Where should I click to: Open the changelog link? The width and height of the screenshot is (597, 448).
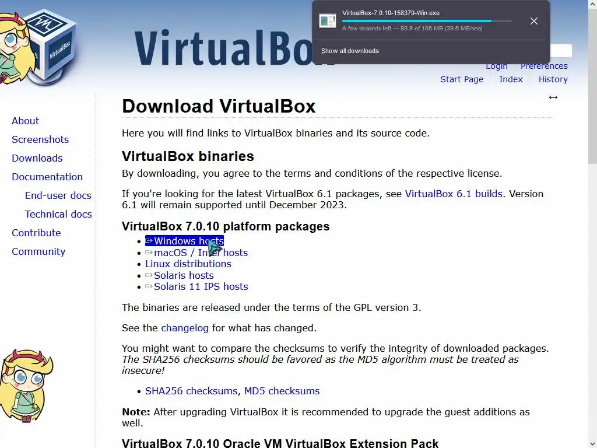185,328
